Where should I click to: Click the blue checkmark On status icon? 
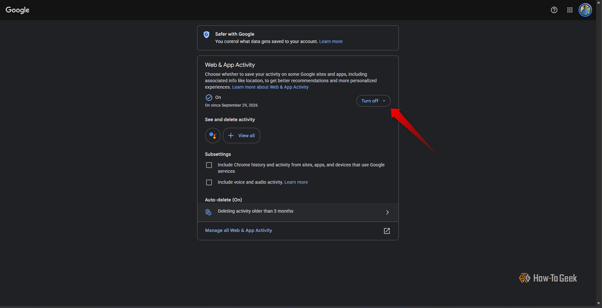coord(209,98)
